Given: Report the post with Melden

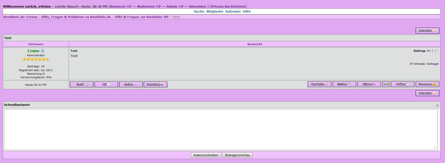Looking at the screenshot, I should click(402, 84).
